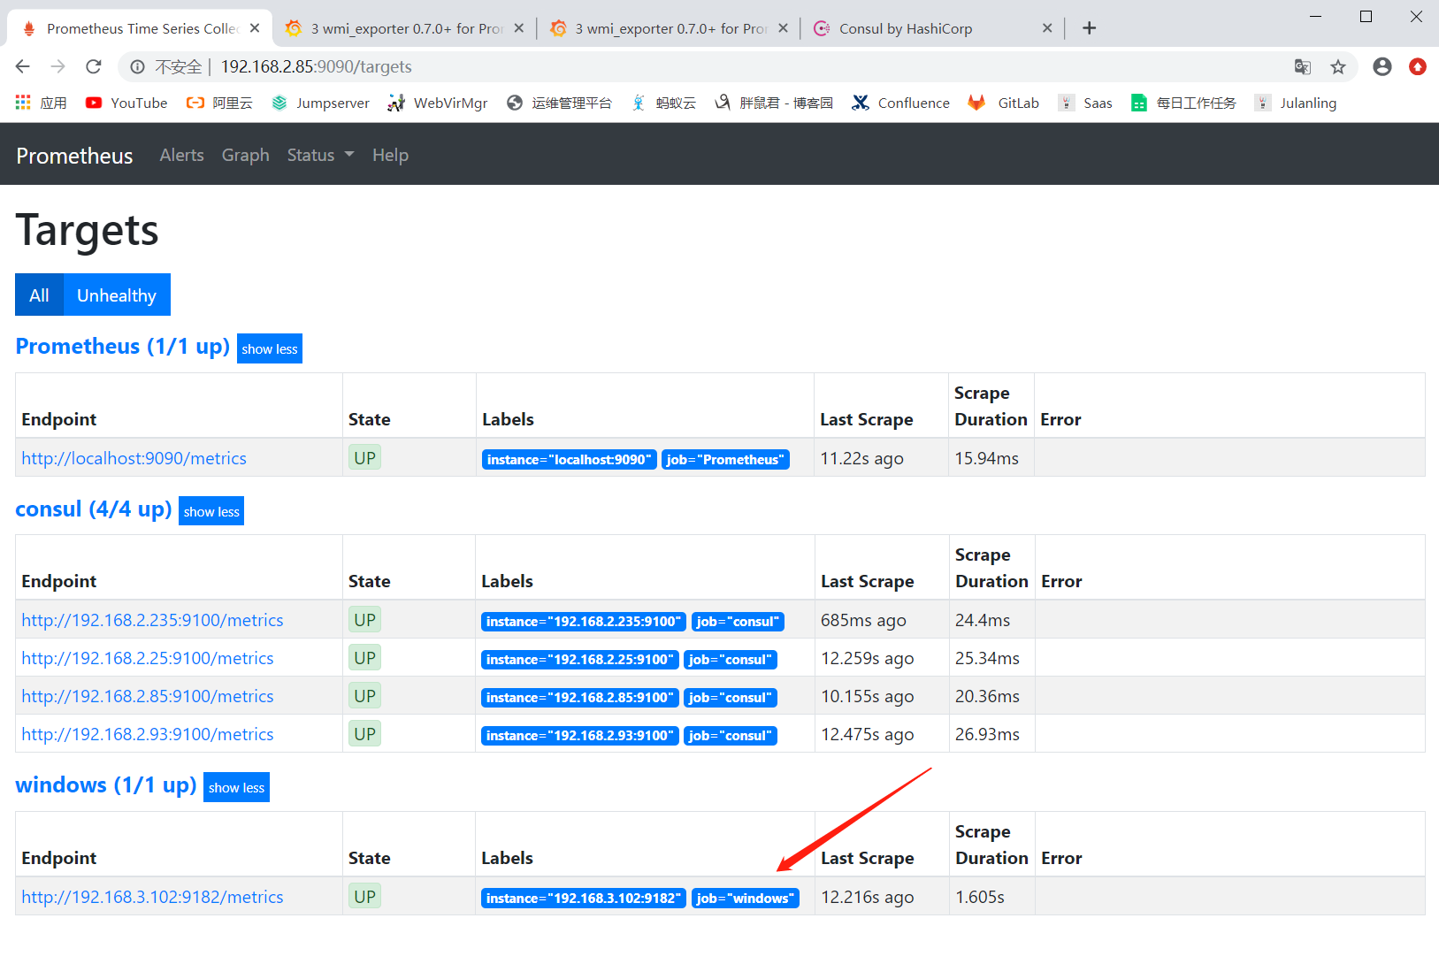Collapse windows group with show less
Viewport: 1439px width, 964px height.
(x=236, y=788)
